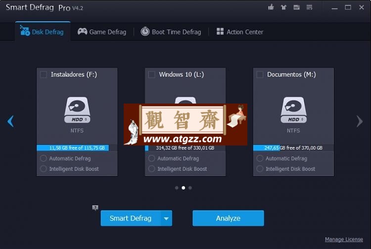Click the Smart Defrag button

(x=131, y=218)
